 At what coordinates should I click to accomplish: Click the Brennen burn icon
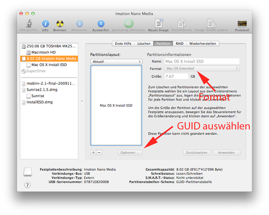60,23
